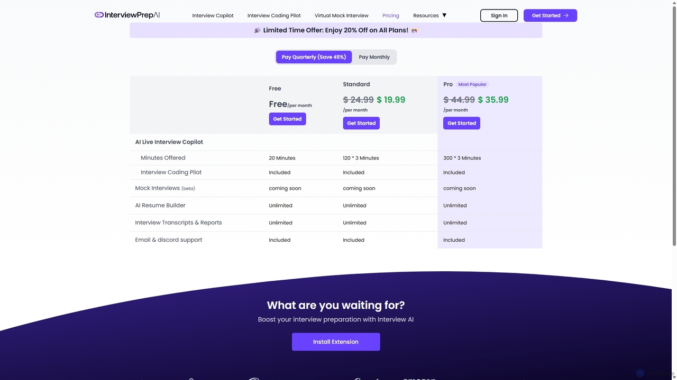This screenshot has width=677, height=380.
Task: Click the $ 19.99 Standard price
Action: tap(391, 100)
